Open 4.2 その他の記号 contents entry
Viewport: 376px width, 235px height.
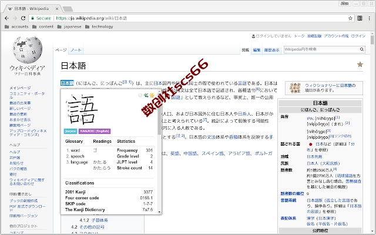(x=88, y=227)
